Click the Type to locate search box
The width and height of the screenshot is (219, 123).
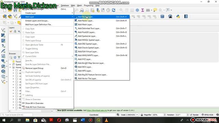click(17, 115)
